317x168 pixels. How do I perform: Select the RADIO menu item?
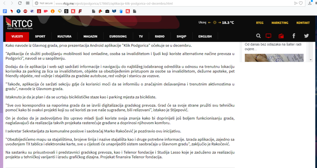pyautogui.click(x=160, y=36)
